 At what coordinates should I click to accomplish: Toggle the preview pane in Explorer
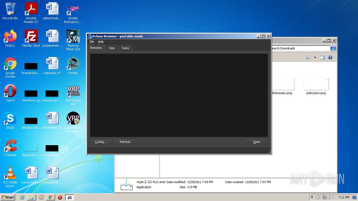coord(322,58)
